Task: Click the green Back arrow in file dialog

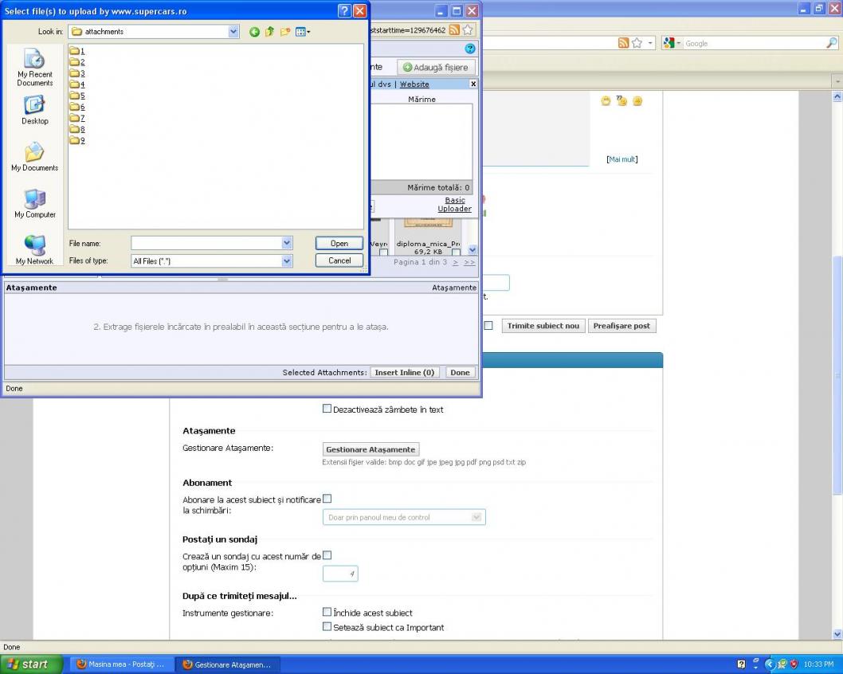Action: 254,32
